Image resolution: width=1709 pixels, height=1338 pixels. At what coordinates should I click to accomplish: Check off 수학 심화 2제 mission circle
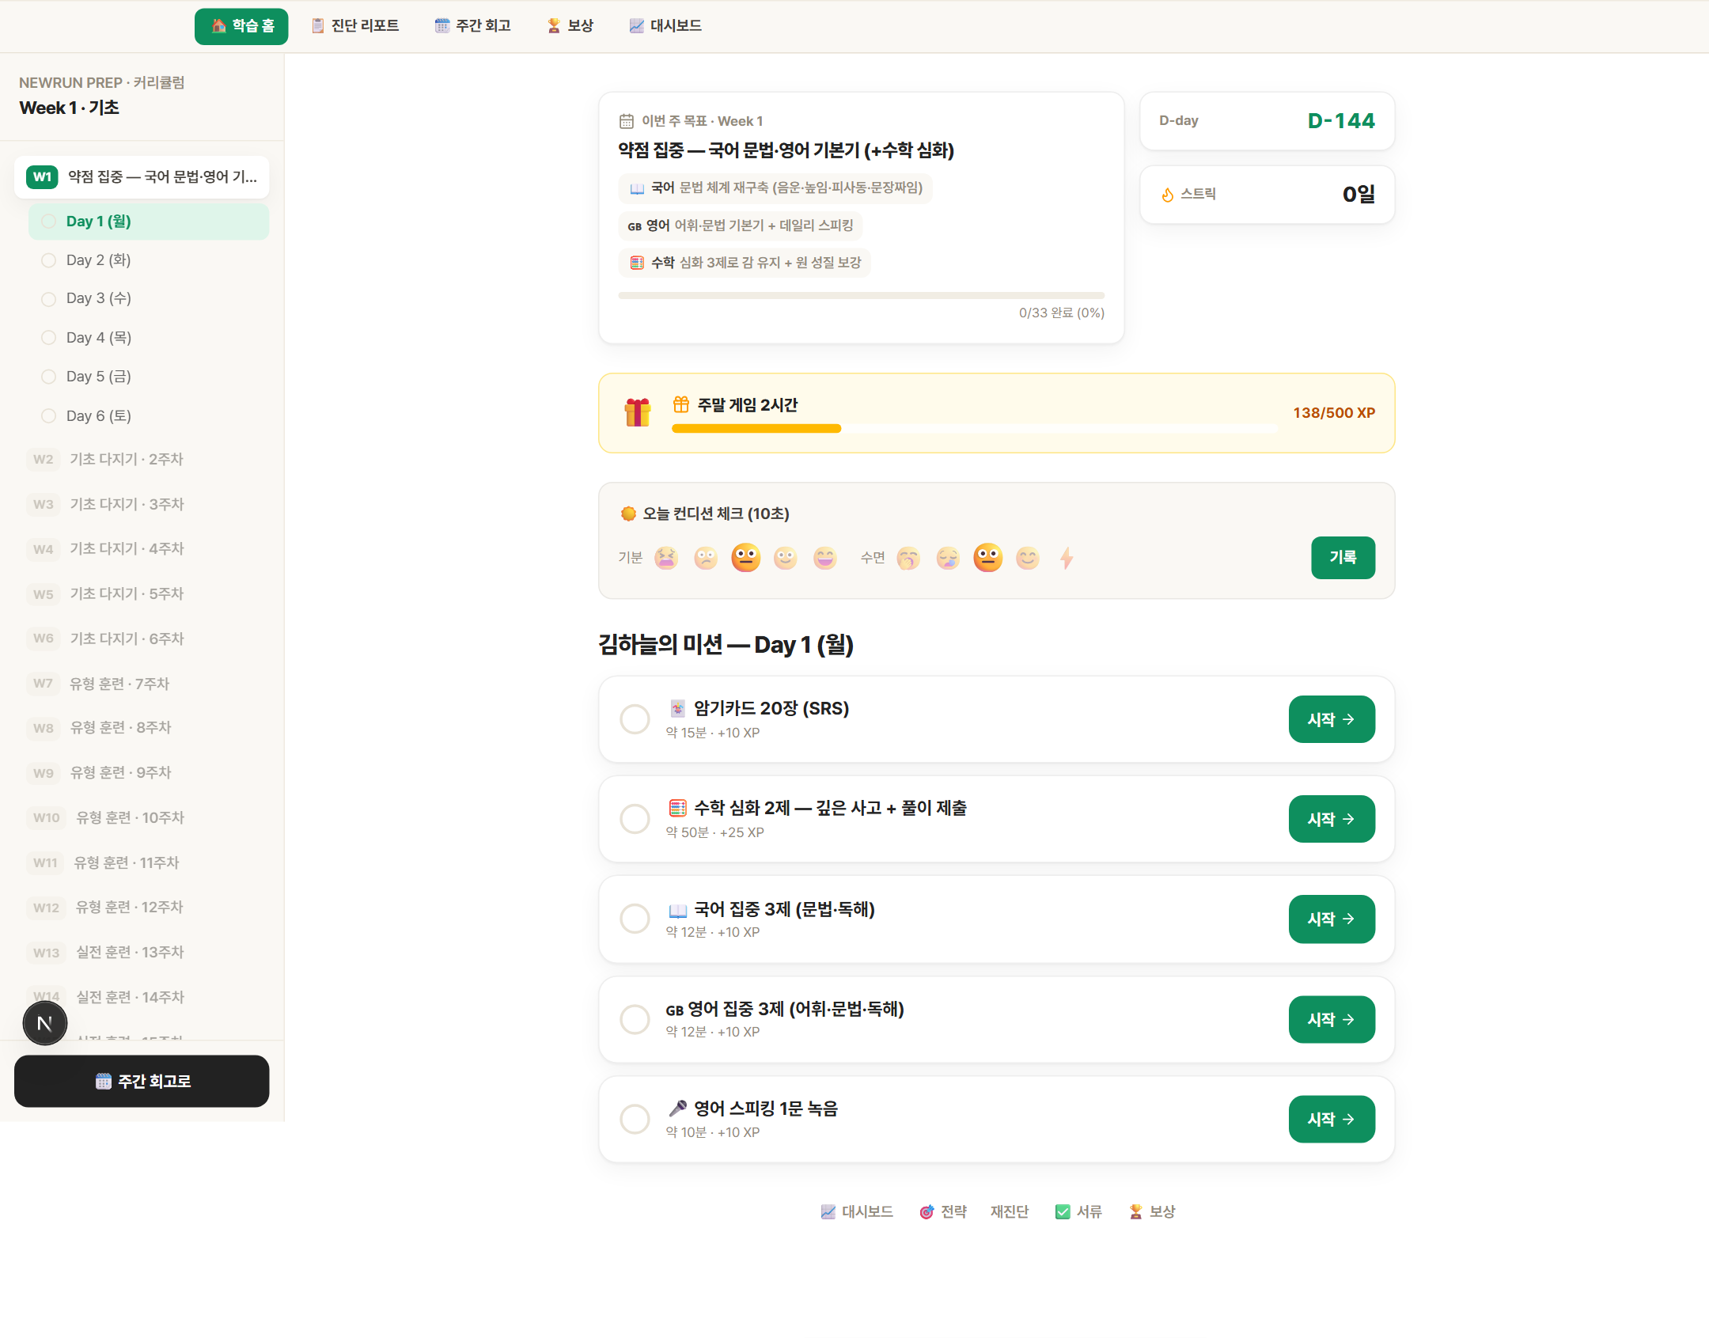coord(635,819)
